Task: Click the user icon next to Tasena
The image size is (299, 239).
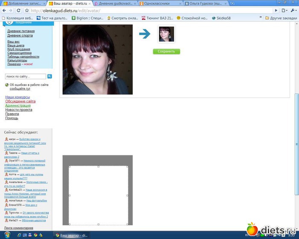Action: [6, 153]
